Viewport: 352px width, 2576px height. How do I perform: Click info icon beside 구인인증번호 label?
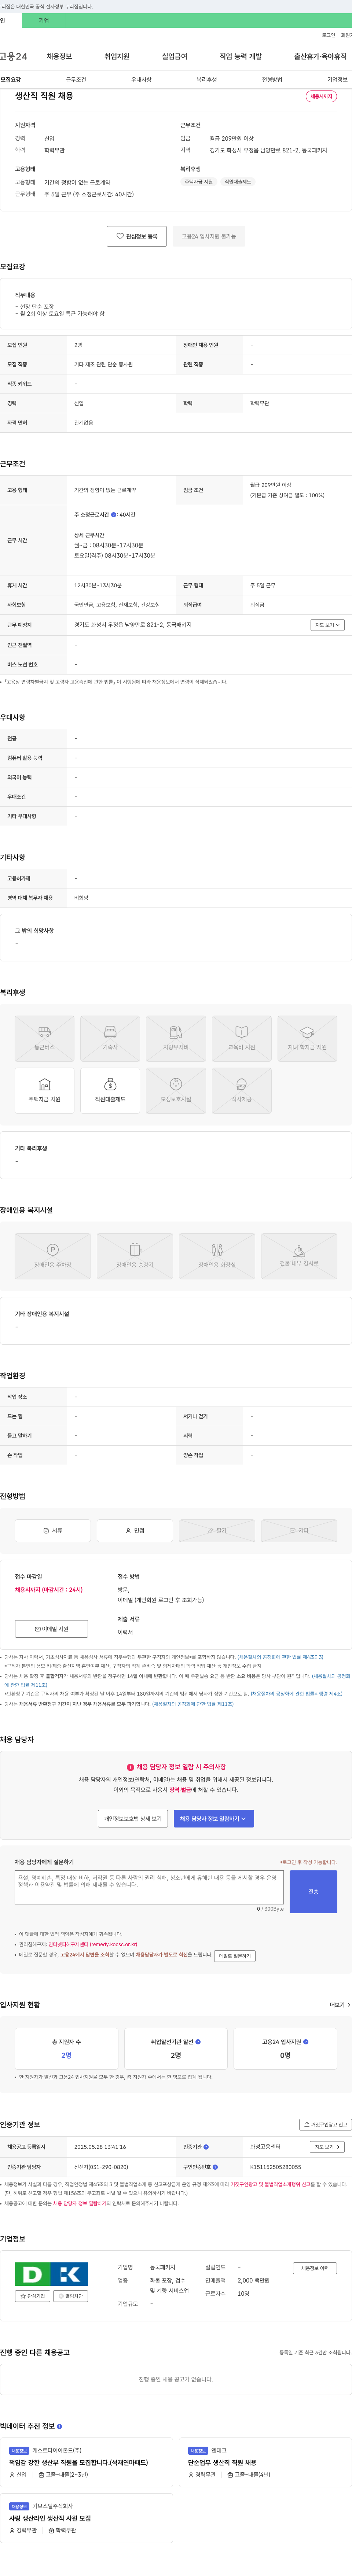point(215,2167)
